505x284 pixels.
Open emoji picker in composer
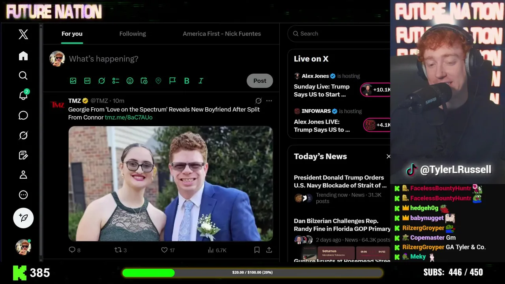pyautogui.click(x=130, y=81)
